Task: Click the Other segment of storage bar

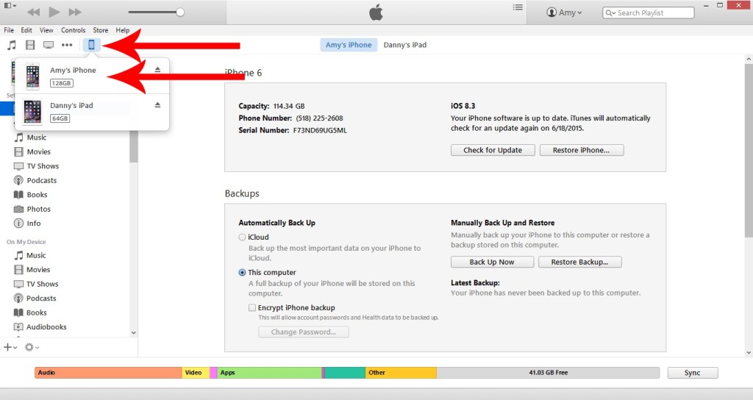Action: click(401, 373)
